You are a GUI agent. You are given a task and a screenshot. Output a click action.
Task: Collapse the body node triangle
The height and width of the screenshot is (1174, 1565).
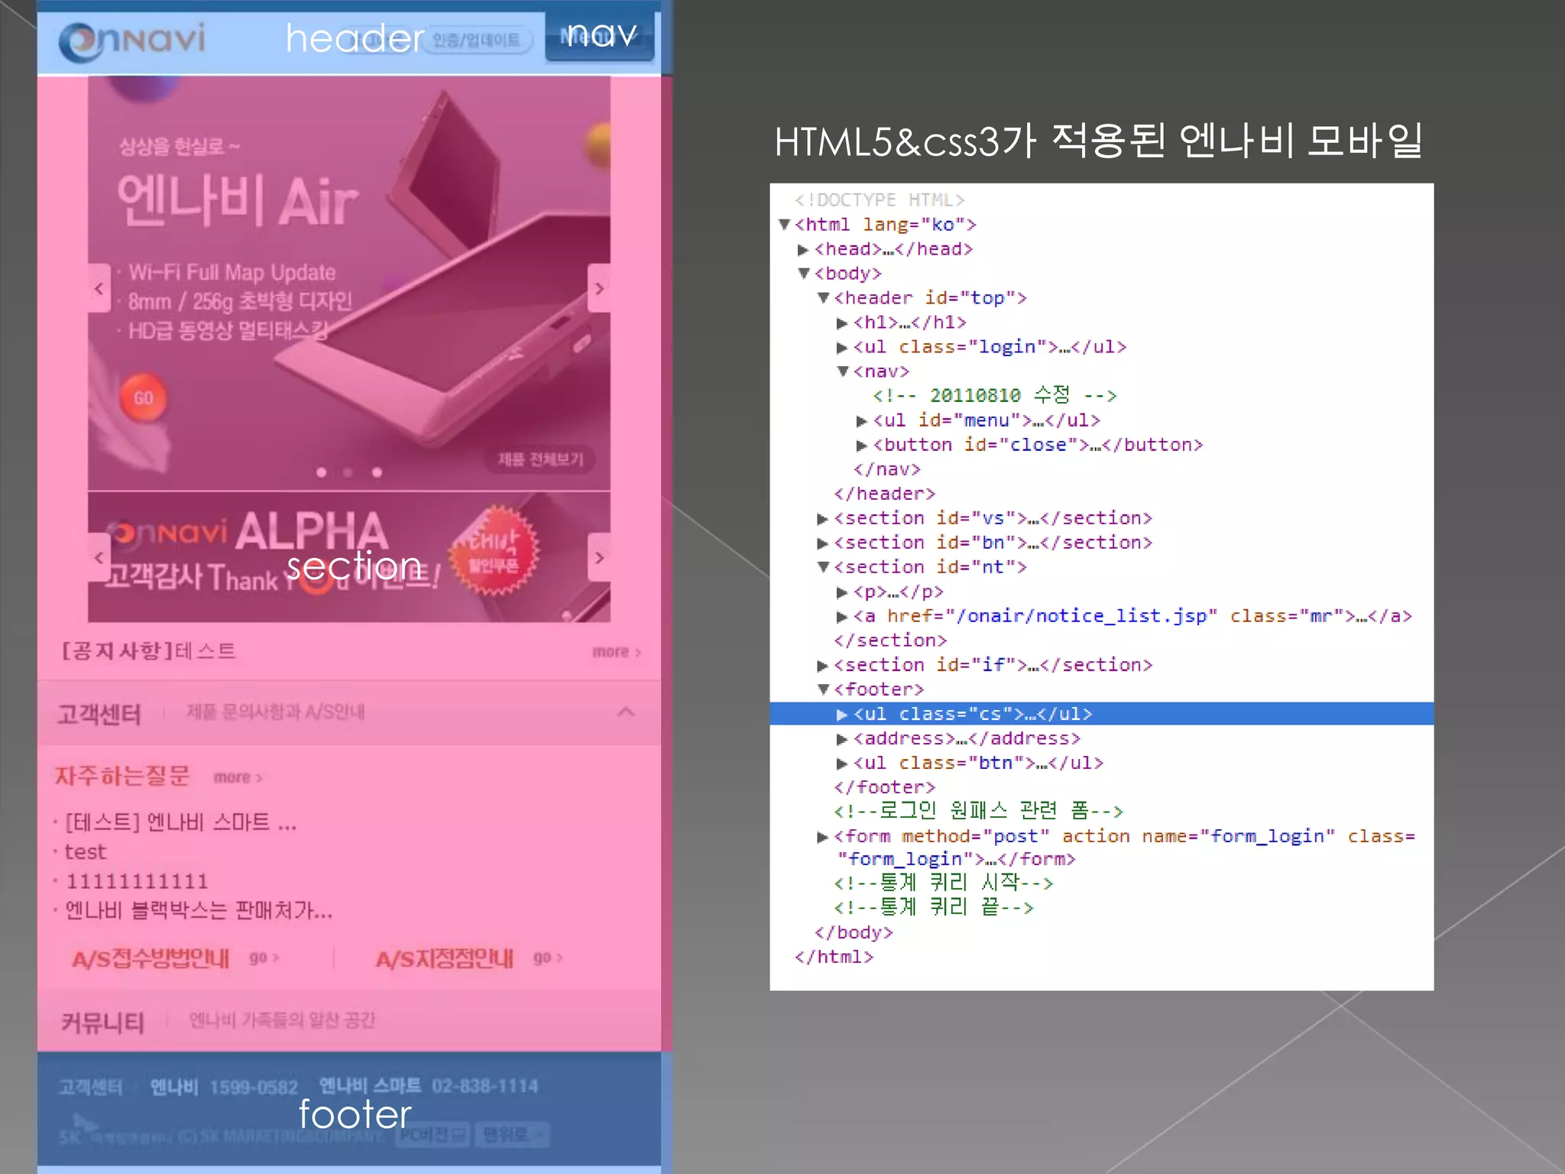804,274
